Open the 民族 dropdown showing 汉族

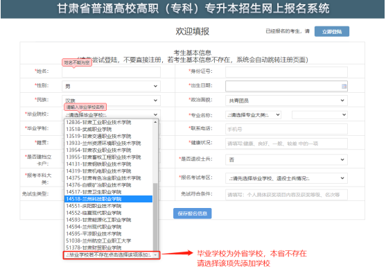[111, 101]
